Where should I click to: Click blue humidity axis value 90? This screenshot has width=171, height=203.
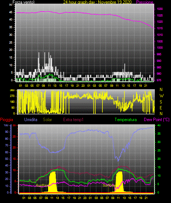7,132
